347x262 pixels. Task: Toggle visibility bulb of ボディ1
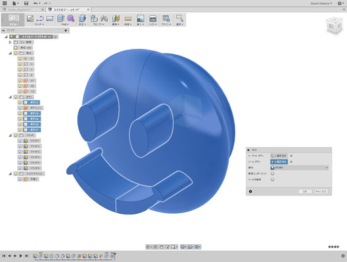[20, 102]
